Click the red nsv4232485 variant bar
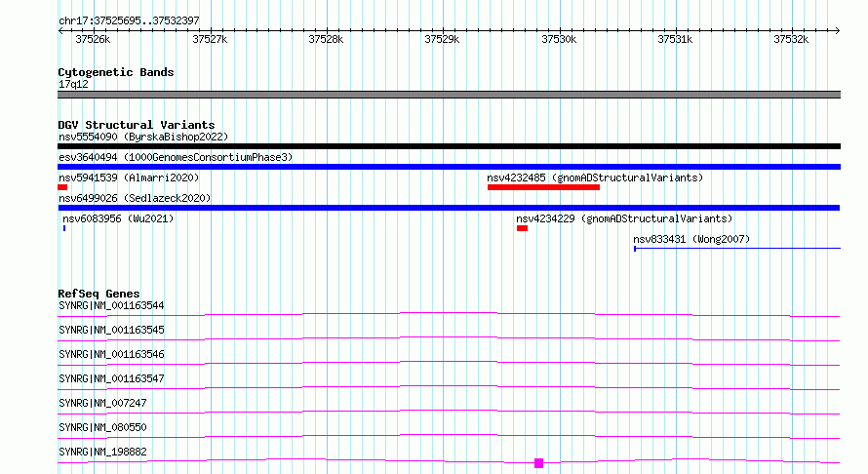Screen dimensions: 868x474 tap(543, 187)
